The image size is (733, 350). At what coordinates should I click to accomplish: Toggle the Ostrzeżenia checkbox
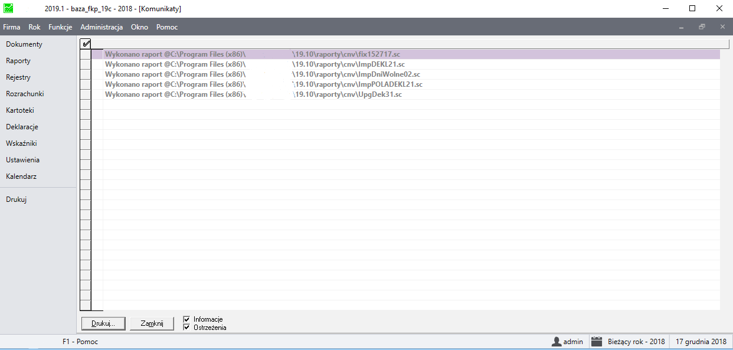(186, 327)
